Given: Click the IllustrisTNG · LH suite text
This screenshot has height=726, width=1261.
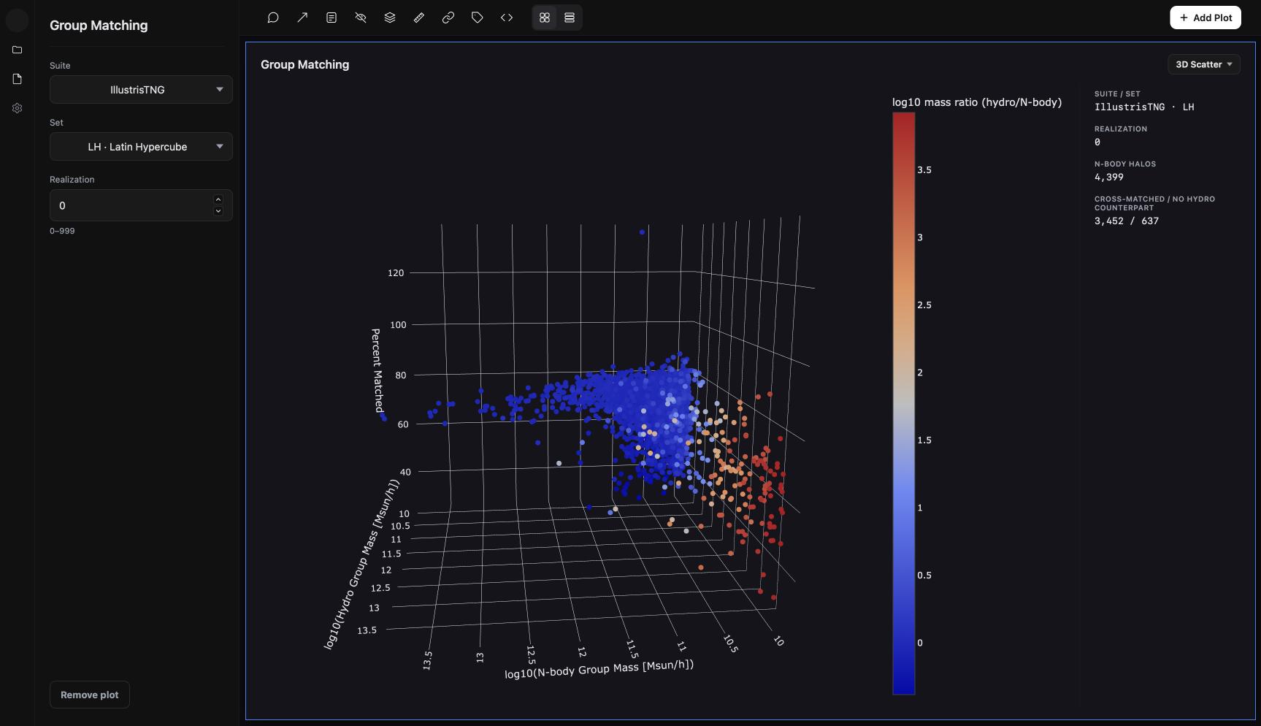Looking at the screenshot, I should click(x=1144, y=107).
